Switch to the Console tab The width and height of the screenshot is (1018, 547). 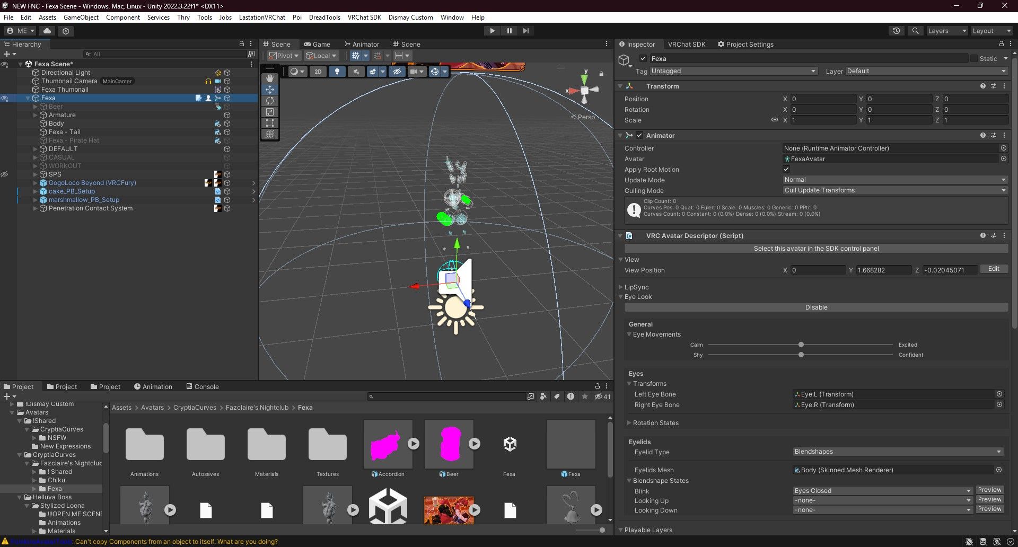coord(203,386)
